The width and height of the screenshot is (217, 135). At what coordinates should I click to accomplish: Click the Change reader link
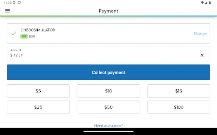coord(200,33)
